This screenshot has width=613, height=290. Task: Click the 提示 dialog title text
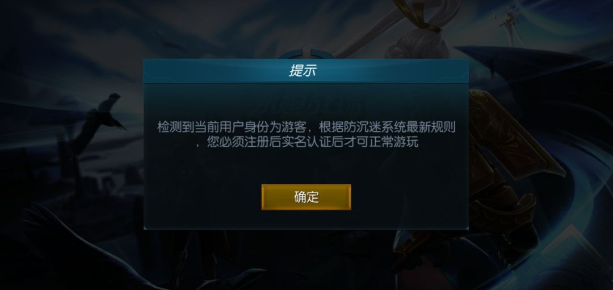[x=303, y=71]
